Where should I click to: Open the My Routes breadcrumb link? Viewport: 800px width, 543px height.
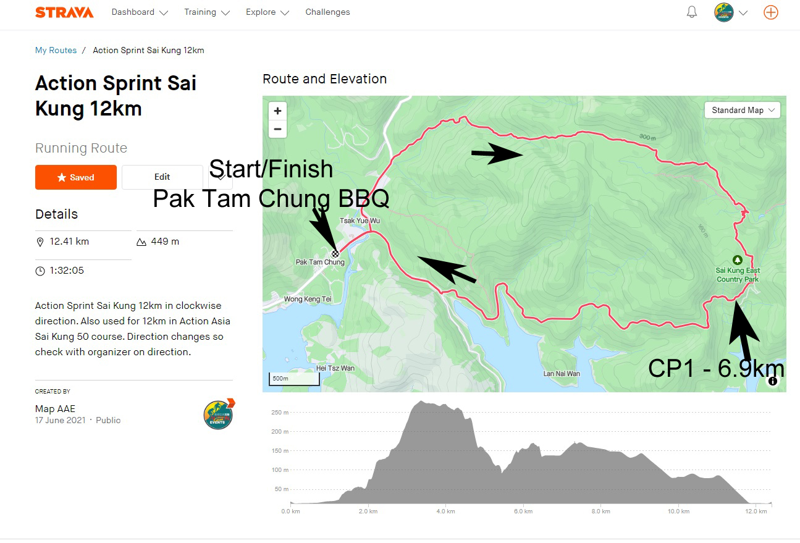56,51
